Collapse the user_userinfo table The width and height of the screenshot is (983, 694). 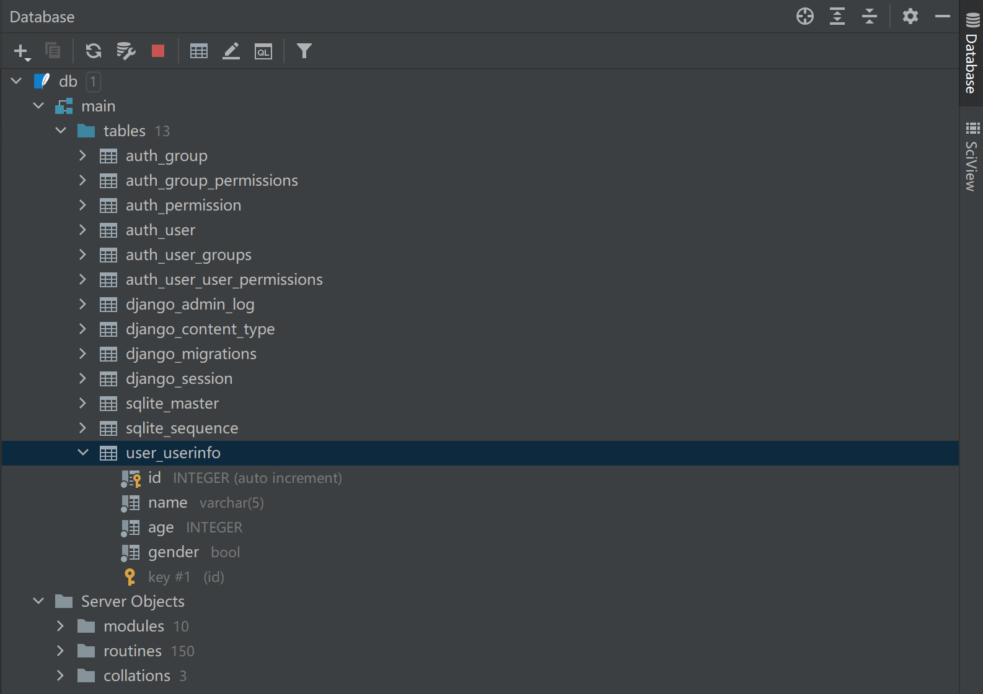pyautogui.click(x=83, y=453)
